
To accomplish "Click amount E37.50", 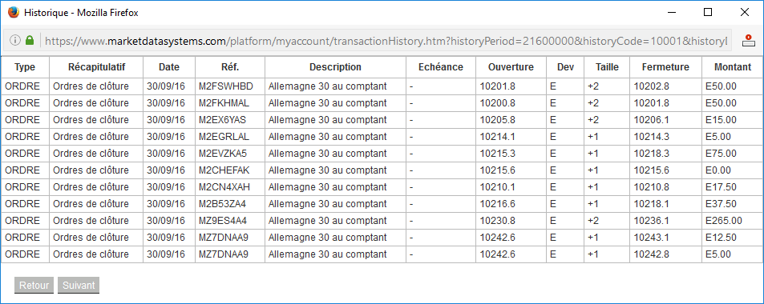I will click(x=722, y=204).
